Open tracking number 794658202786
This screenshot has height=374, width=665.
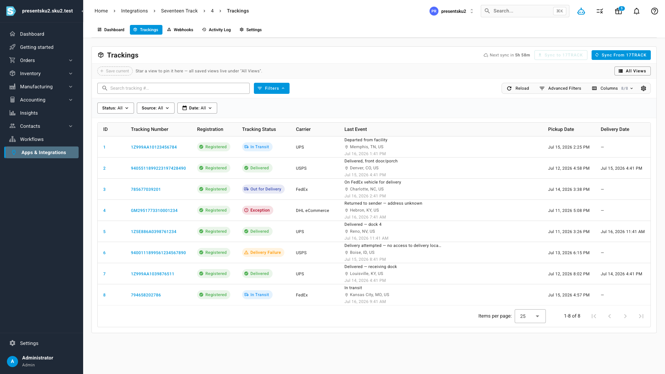pos(146,295)
